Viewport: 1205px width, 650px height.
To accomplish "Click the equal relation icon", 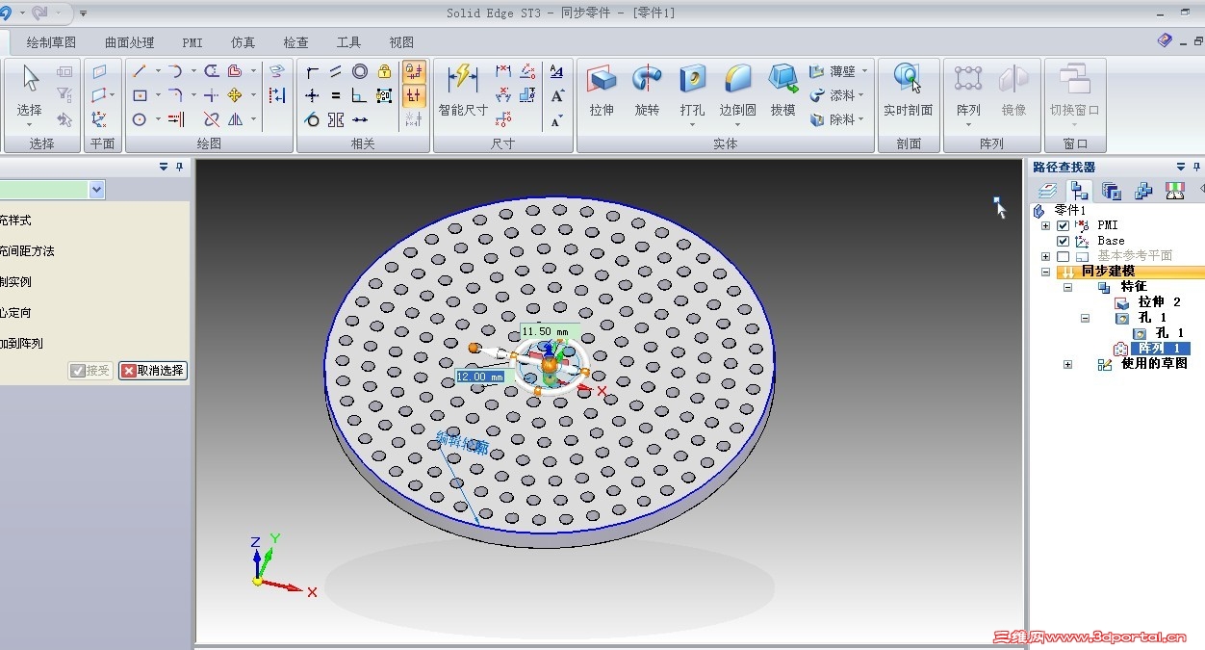I will (x=335, y=95).
